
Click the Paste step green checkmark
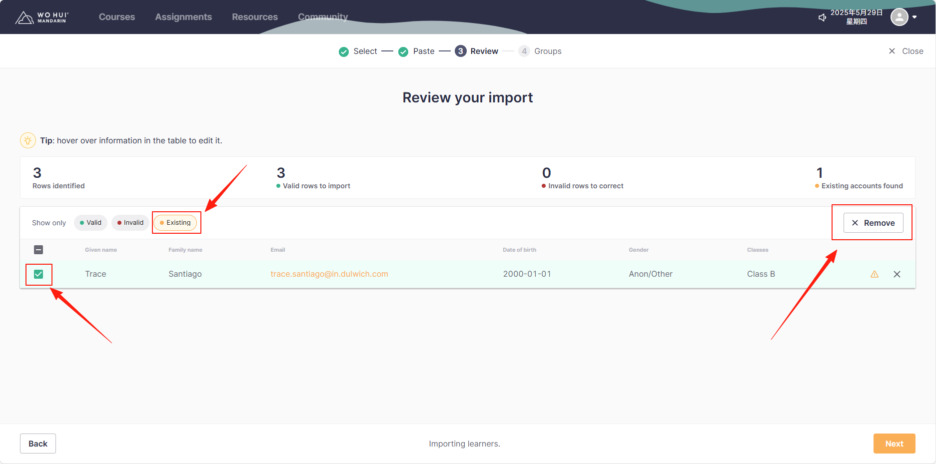[403, 51]
